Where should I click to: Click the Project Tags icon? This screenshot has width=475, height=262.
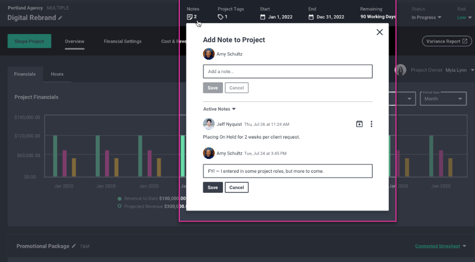pos(221,17)
